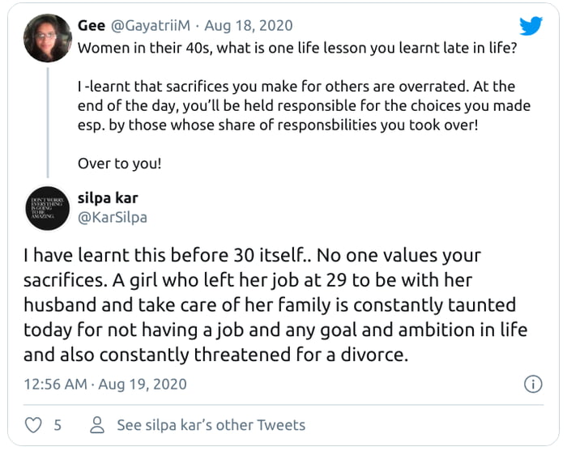
Task: Click the "Over to you!" line
Action: tap(119, 163)
